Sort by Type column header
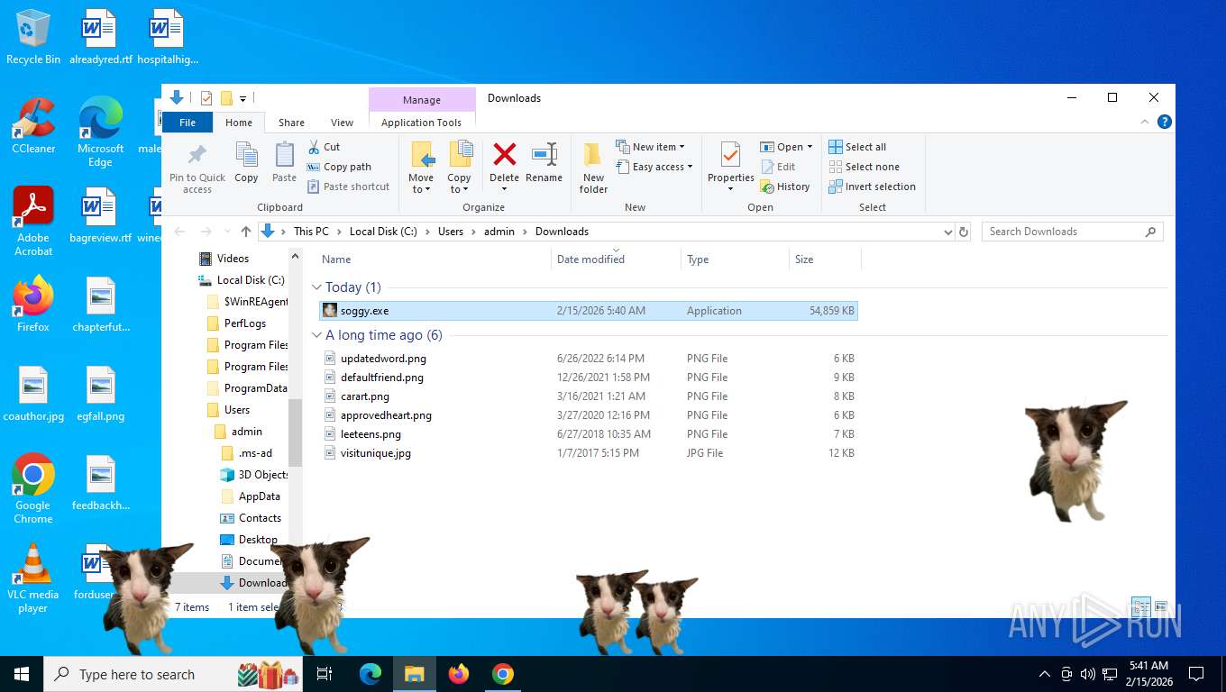This screenshot has width=1226, height=692. [x=734, y=259]
